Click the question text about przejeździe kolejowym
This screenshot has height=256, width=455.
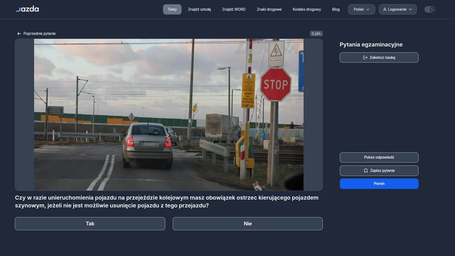[167, 202]
